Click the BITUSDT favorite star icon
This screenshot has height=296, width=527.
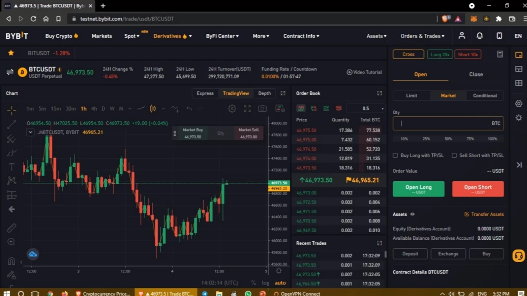click(11, 53)
